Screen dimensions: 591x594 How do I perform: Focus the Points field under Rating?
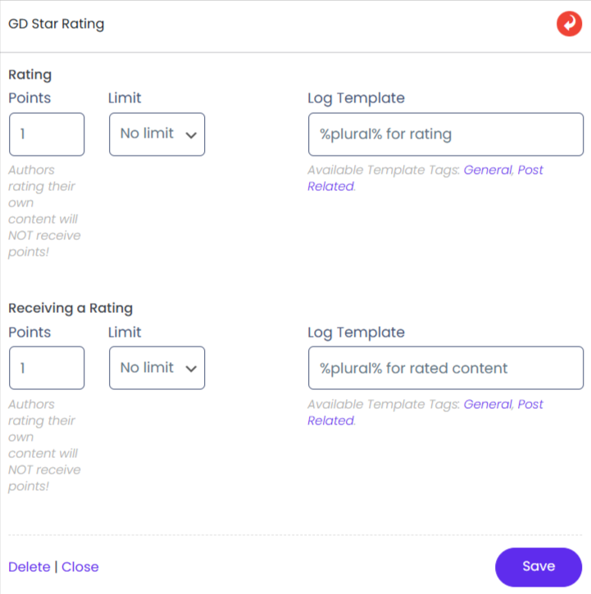47,134
